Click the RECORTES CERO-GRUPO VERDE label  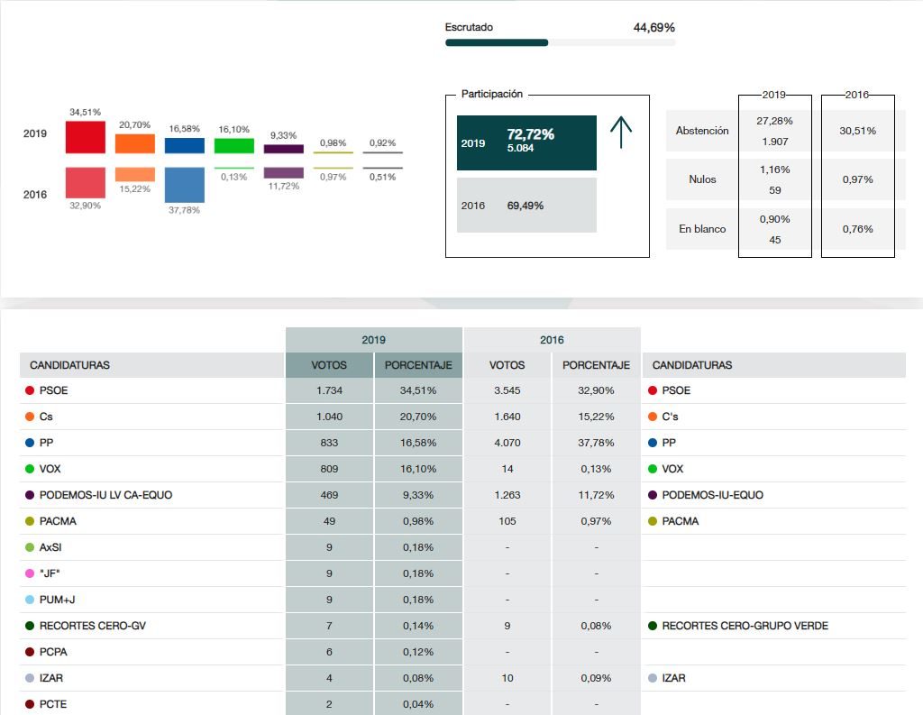745,626
